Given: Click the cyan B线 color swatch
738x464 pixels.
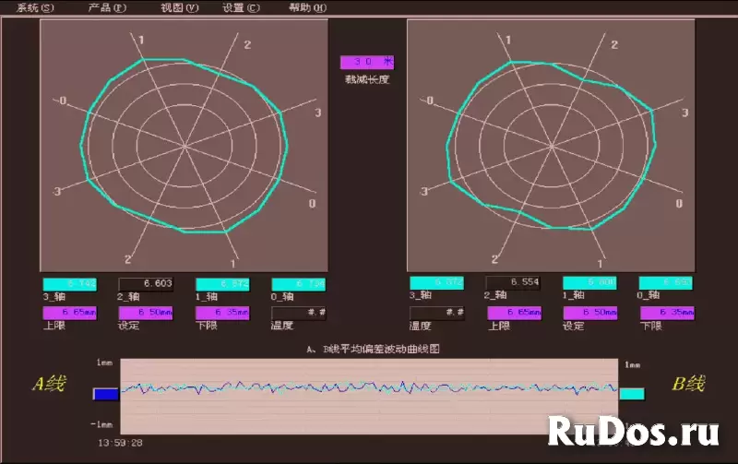Looking at the screenshot, I should pyautogui.click(x=632, y=394).
